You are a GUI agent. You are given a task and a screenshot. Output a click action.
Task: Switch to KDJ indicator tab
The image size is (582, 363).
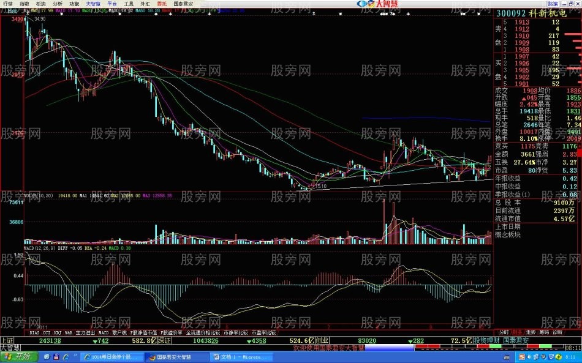[x=58, y=332]
